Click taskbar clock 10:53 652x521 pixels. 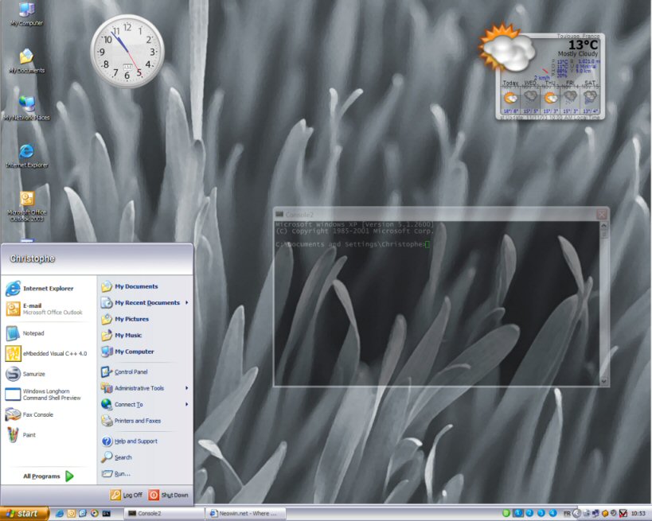(638, 514)
